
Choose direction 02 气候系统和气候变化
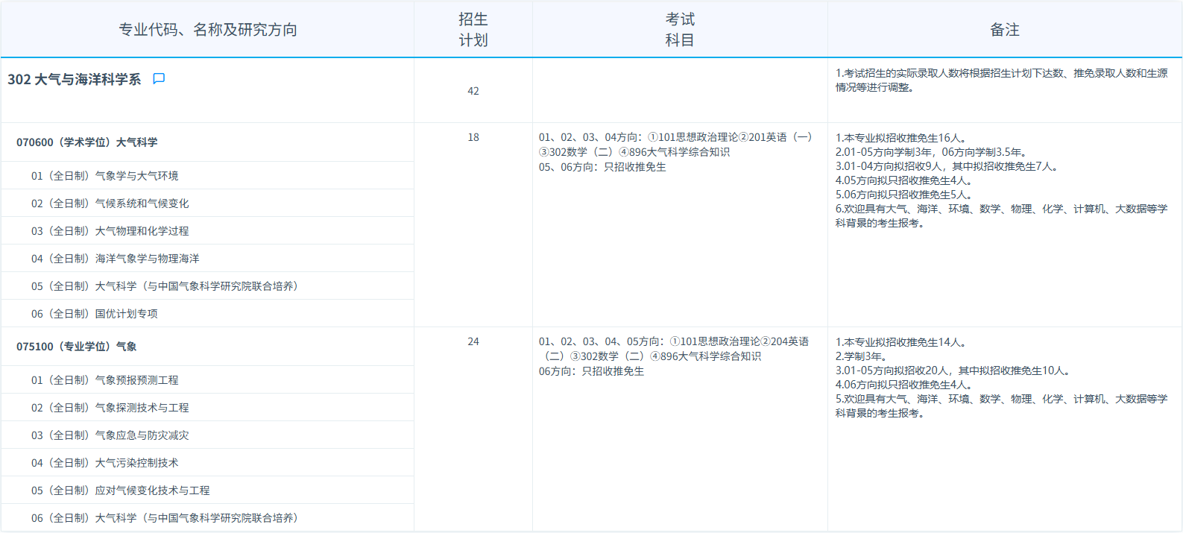[x=110, y=204]
